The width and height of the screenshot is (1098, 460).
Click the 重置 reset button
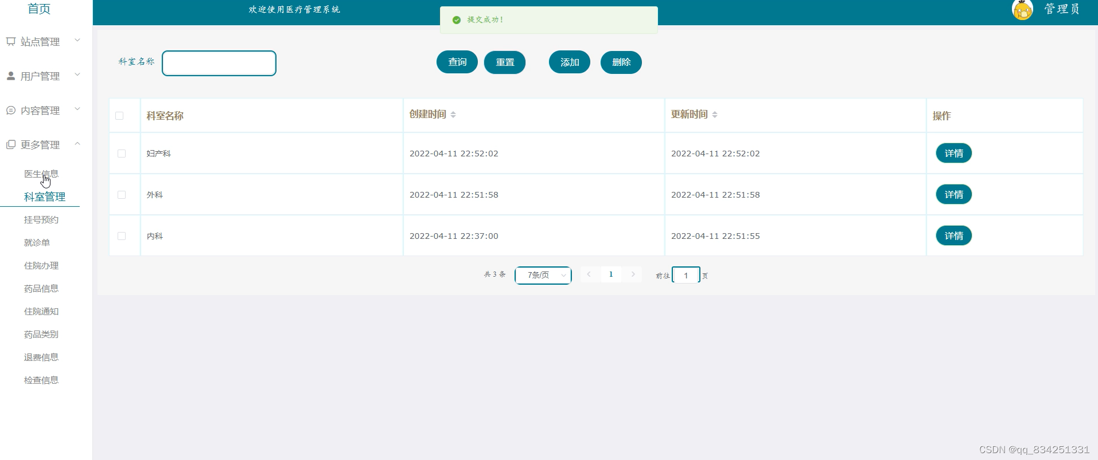(x=505, y=62)
